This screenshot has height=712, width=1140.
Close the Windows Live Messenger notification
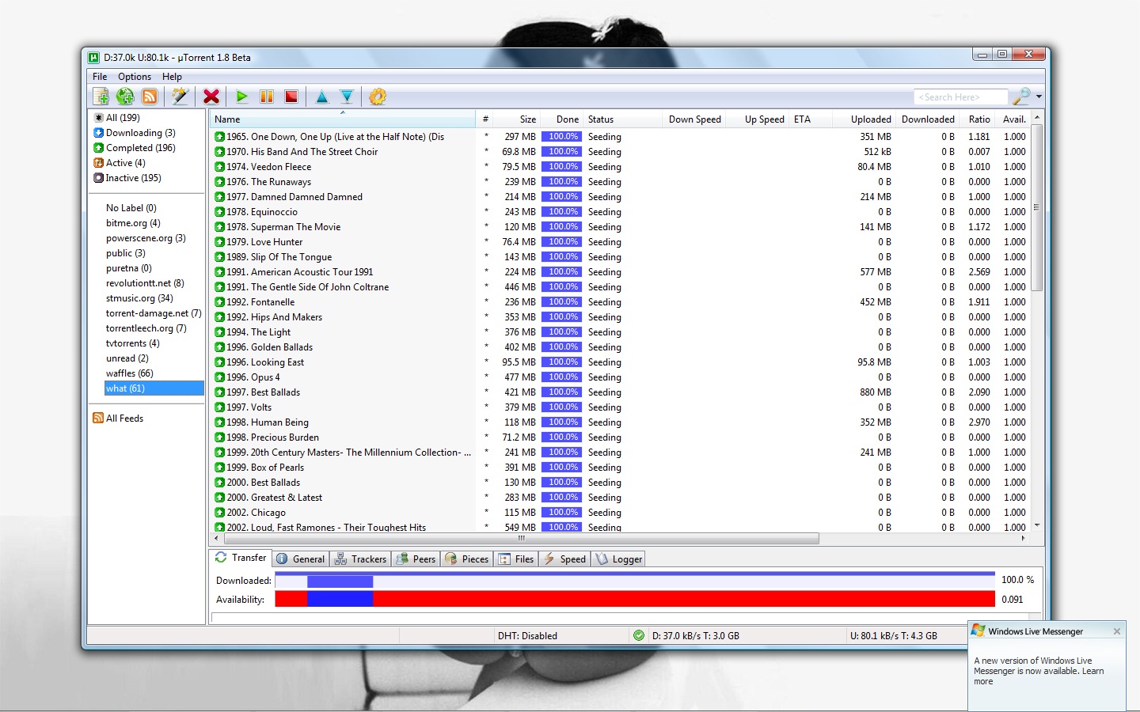[x=1117, y=631]
